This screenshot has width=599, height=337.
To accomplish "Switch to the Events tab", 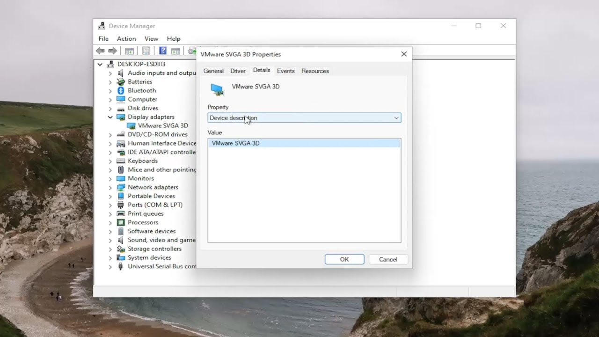I will pos(286,71).
